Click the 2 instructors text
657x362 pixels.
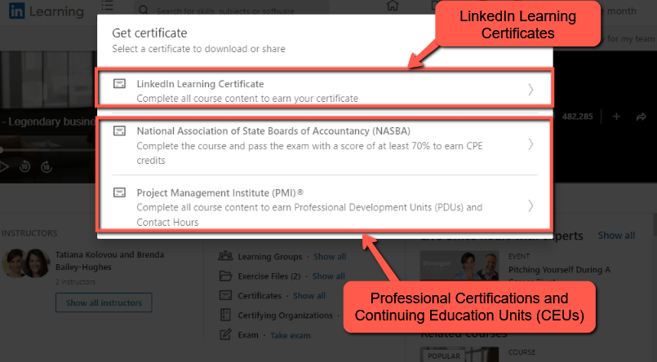pyautogui.click(x=75, y=282)
